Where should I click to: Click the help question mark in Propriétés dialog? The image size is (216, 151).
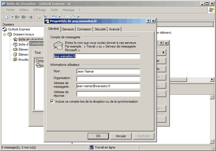[x=148, y=21]
